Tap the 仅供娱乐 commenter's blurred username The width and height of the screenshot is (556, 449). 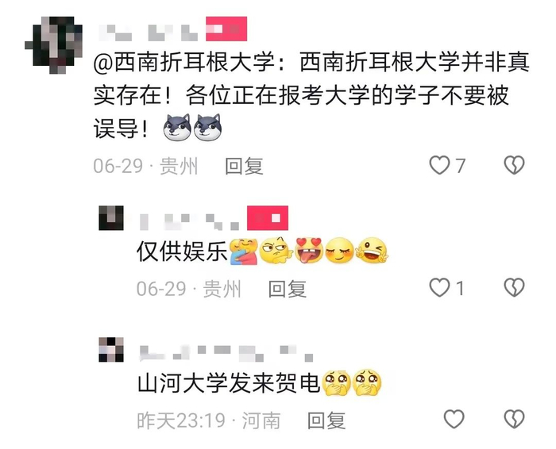(189, 221)
